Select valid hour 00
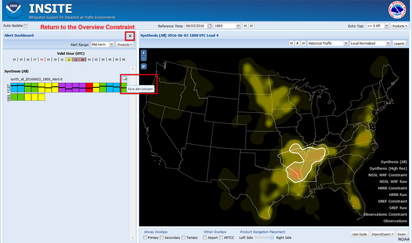412x243 pixels. coord(82,60)
